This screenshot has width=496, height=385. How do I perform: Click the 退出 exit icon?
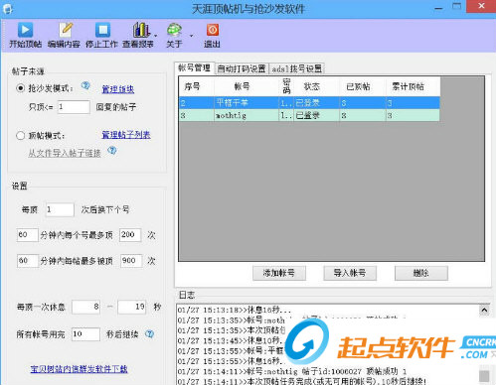pyautogui.click(x=213, y=30)
